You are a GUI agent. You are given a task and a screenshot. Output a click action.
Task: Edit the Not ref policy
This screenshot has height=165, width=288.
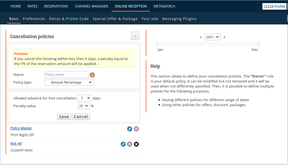pos(123,144)
